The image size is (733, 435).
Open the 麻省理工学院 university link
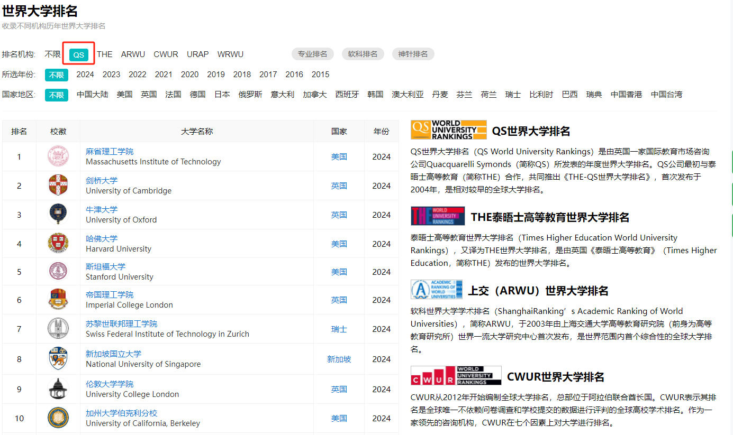(x=110, y=151)
